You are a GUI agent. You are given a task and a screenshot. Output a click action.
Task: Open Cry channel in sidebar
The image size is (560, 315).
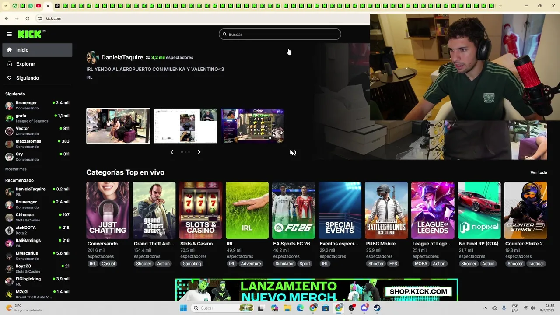pyautogui.click(x=37, y=156)
